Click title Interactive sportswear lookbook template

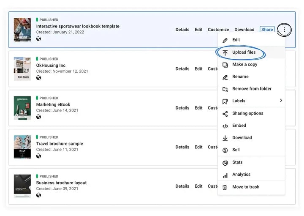coord(78,26)
